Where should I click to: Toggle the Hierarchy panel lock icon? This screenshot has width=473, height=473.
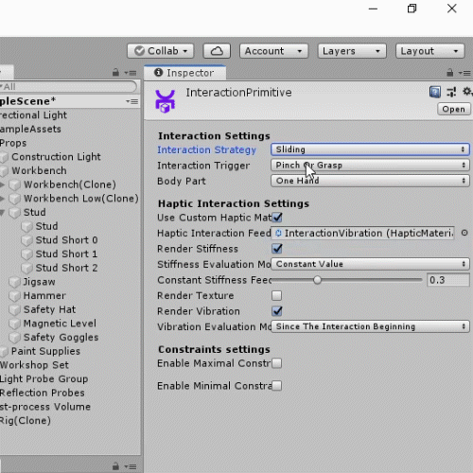coord(115,73)
